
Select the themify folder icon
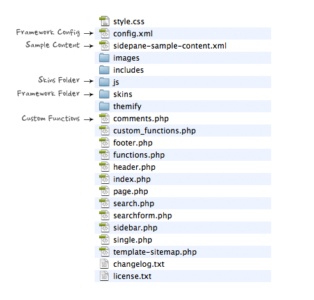click(104, 106)
